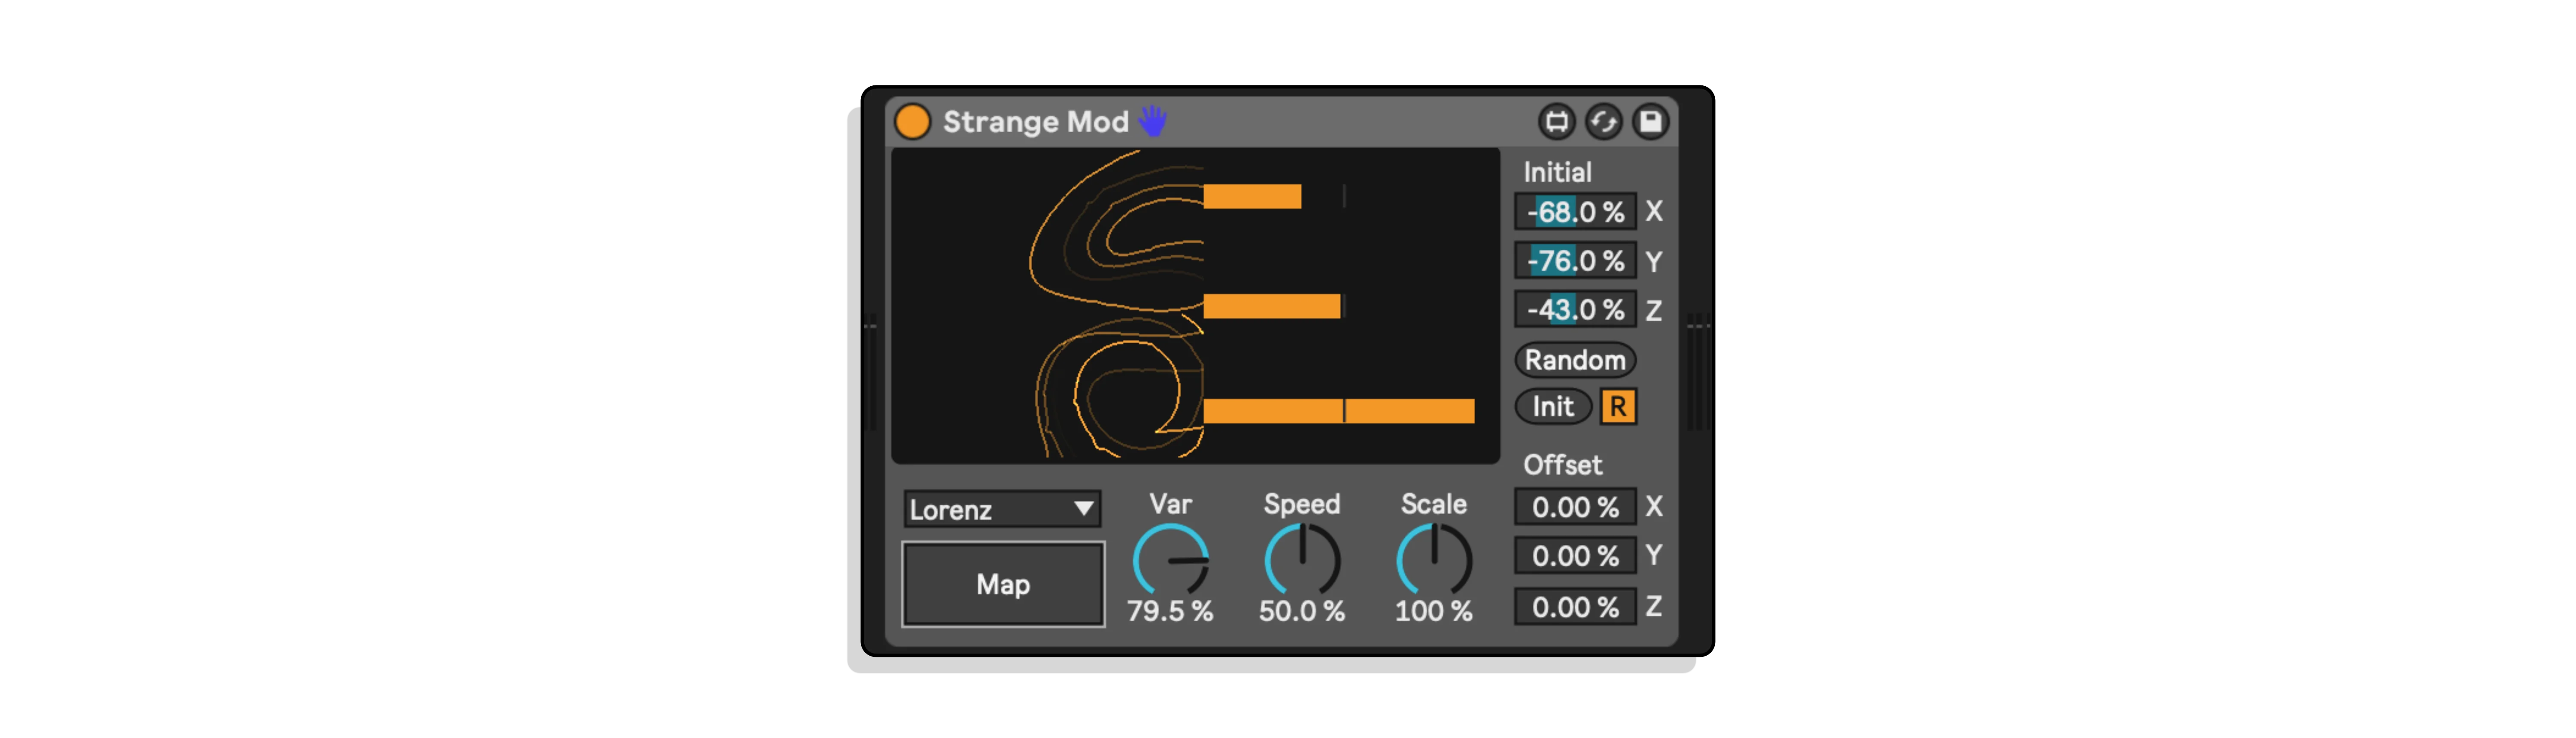Click the Scale knob

1434,561
